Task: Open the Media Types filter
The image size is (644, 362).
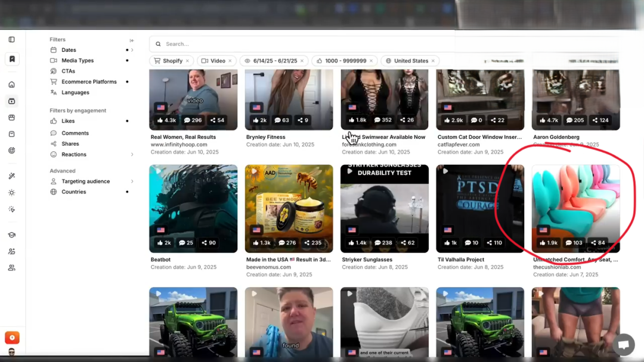Action: (78, 60)
